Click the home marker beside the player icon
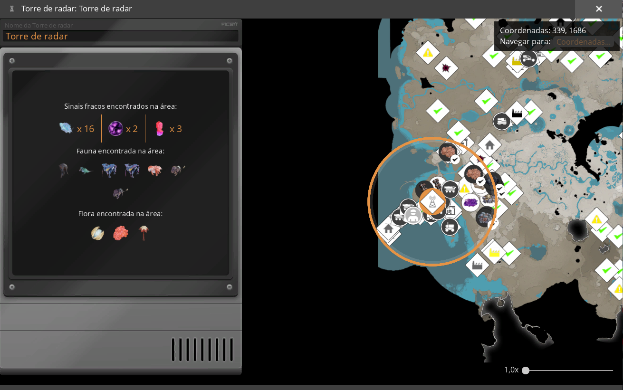This screenshot has width=623, height=390. (x=389, y=229)
